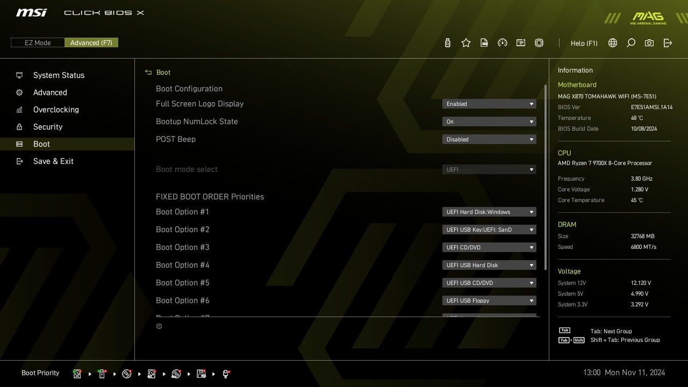This screenshot has width=688, height=387.
Task: Switch to EZ Mode
Action: pyautogui.click(x=38, y=42)
